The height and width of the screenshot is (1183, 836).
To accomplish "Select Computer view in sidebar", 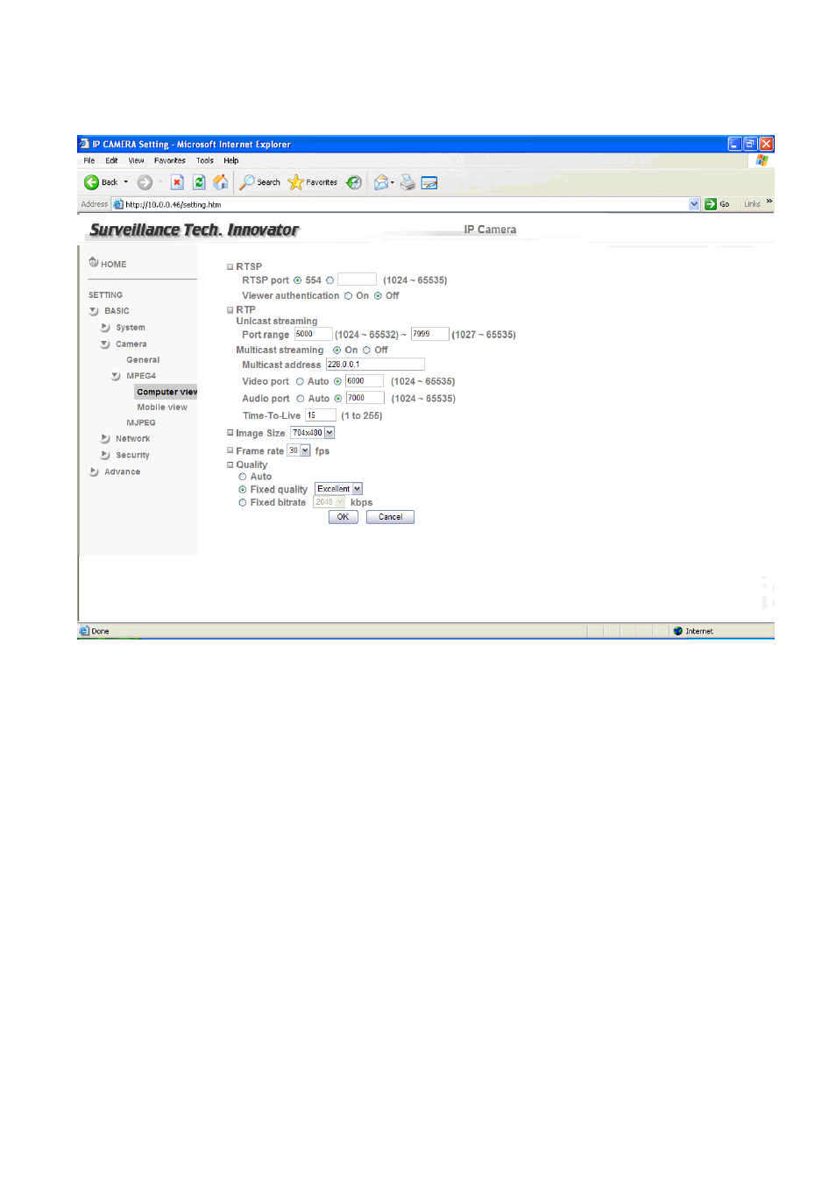I will pos(166,392).
